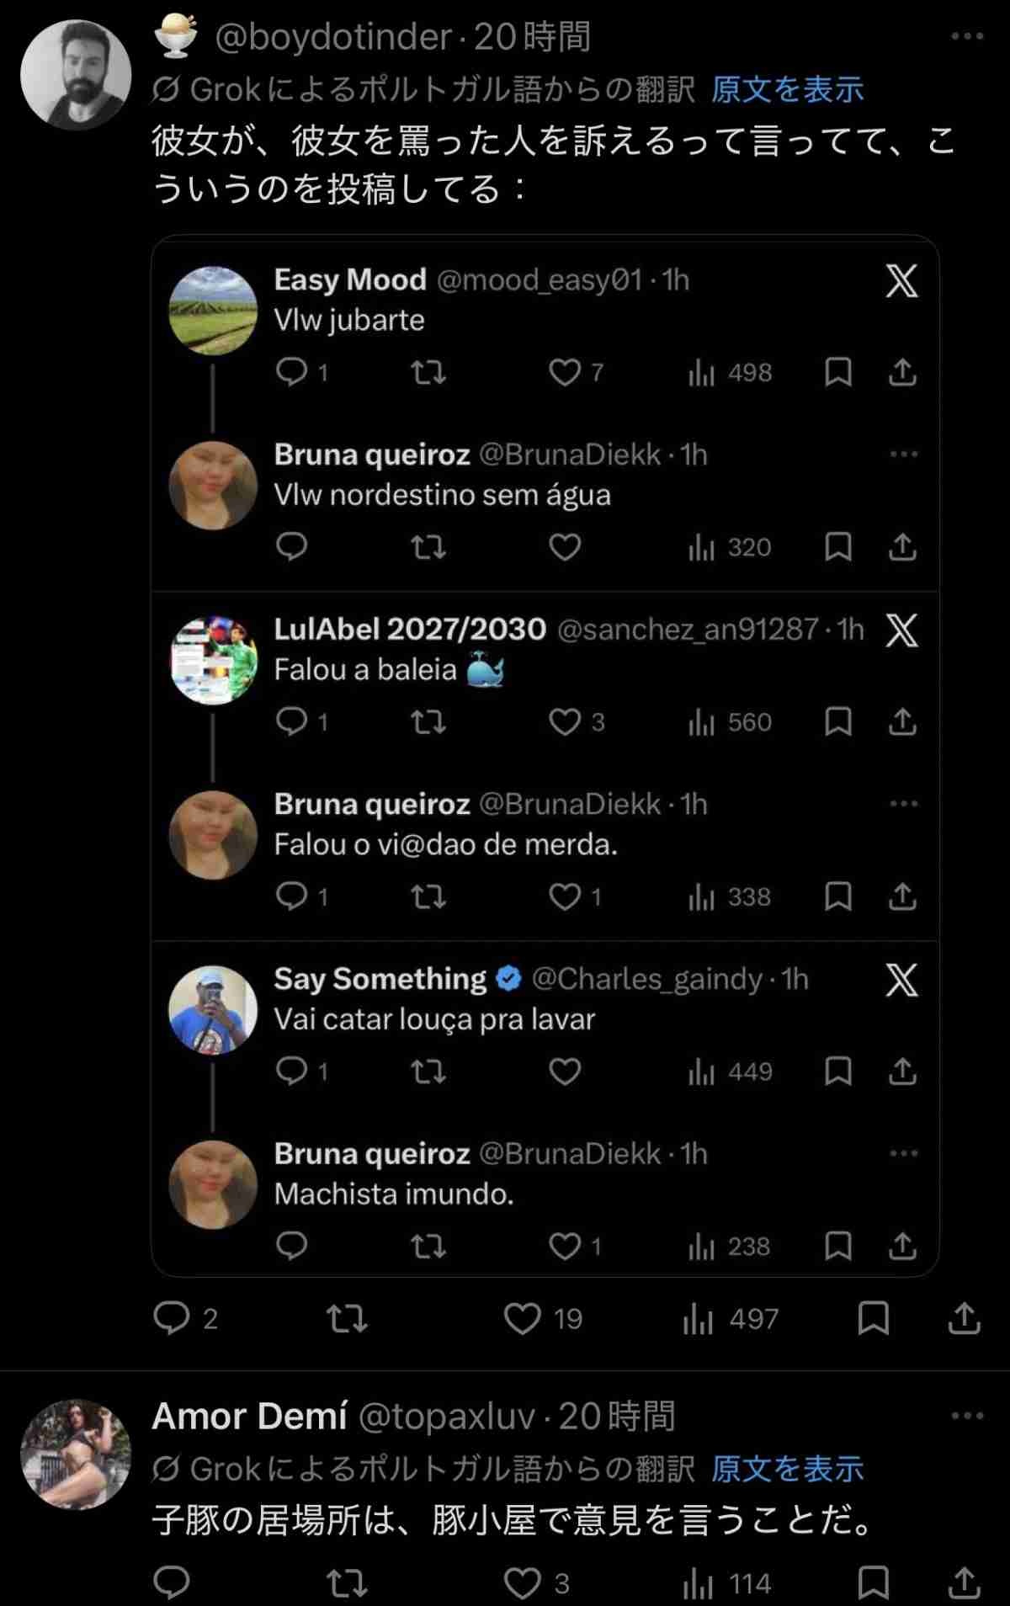Share the @boydotinder post

coord(964,1318)
